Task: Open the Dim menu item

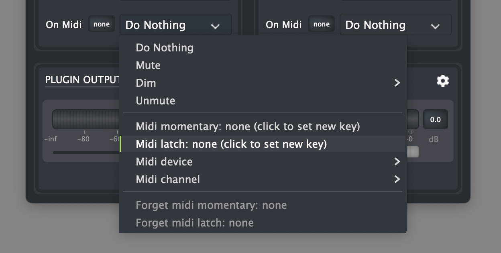Action: pos(146,83)
